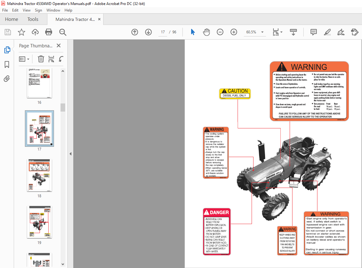Open the Sign menu
Image resolution: width=362 pixels, height=268 pixels.
[x=38, y=10]
